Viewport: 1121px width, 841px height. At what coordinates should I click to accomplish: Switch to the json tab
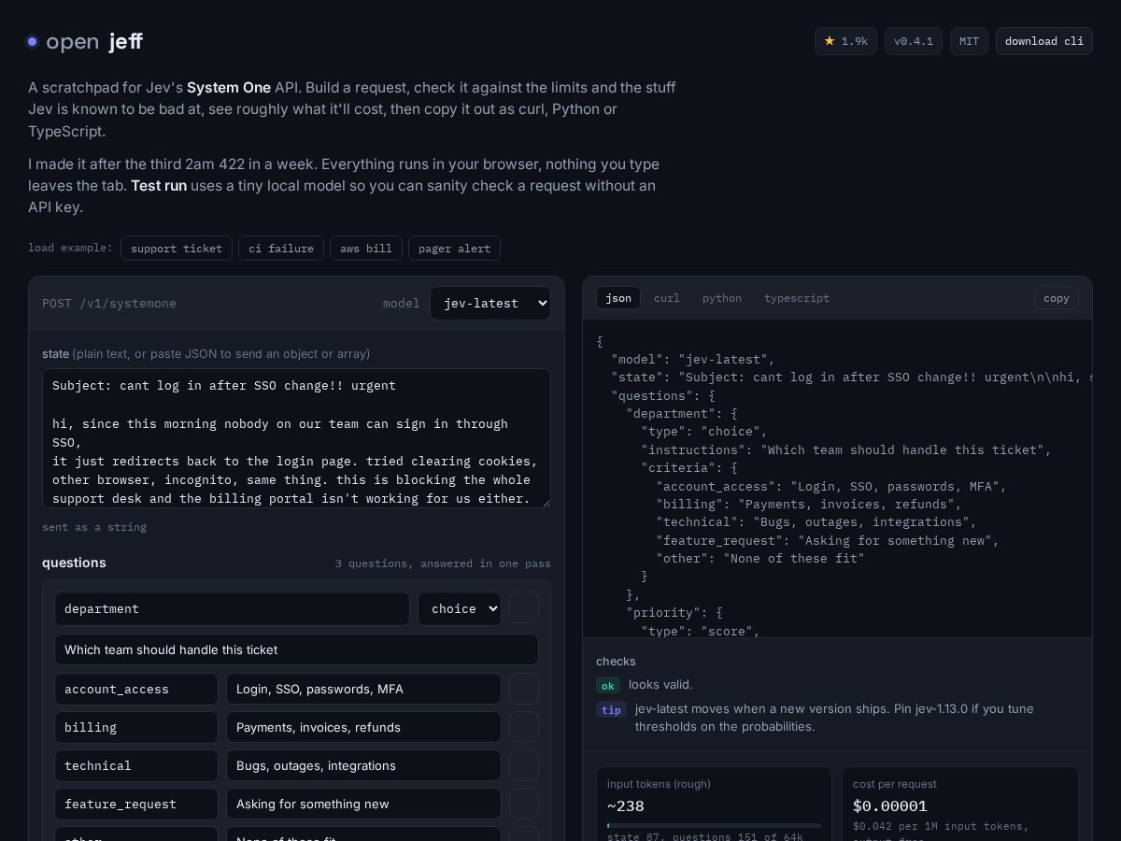click(x=618, y=298)
